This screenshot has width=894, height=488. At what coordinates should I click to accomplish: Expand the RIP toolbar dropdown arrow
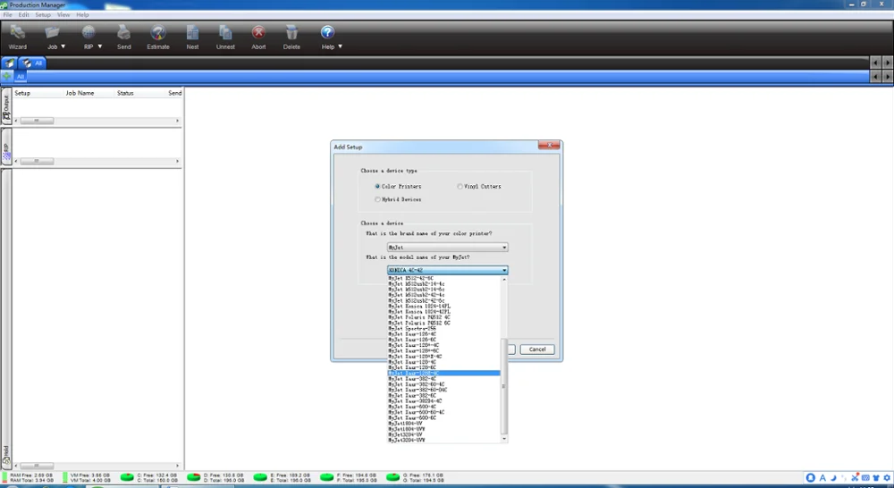pos(100,46)
